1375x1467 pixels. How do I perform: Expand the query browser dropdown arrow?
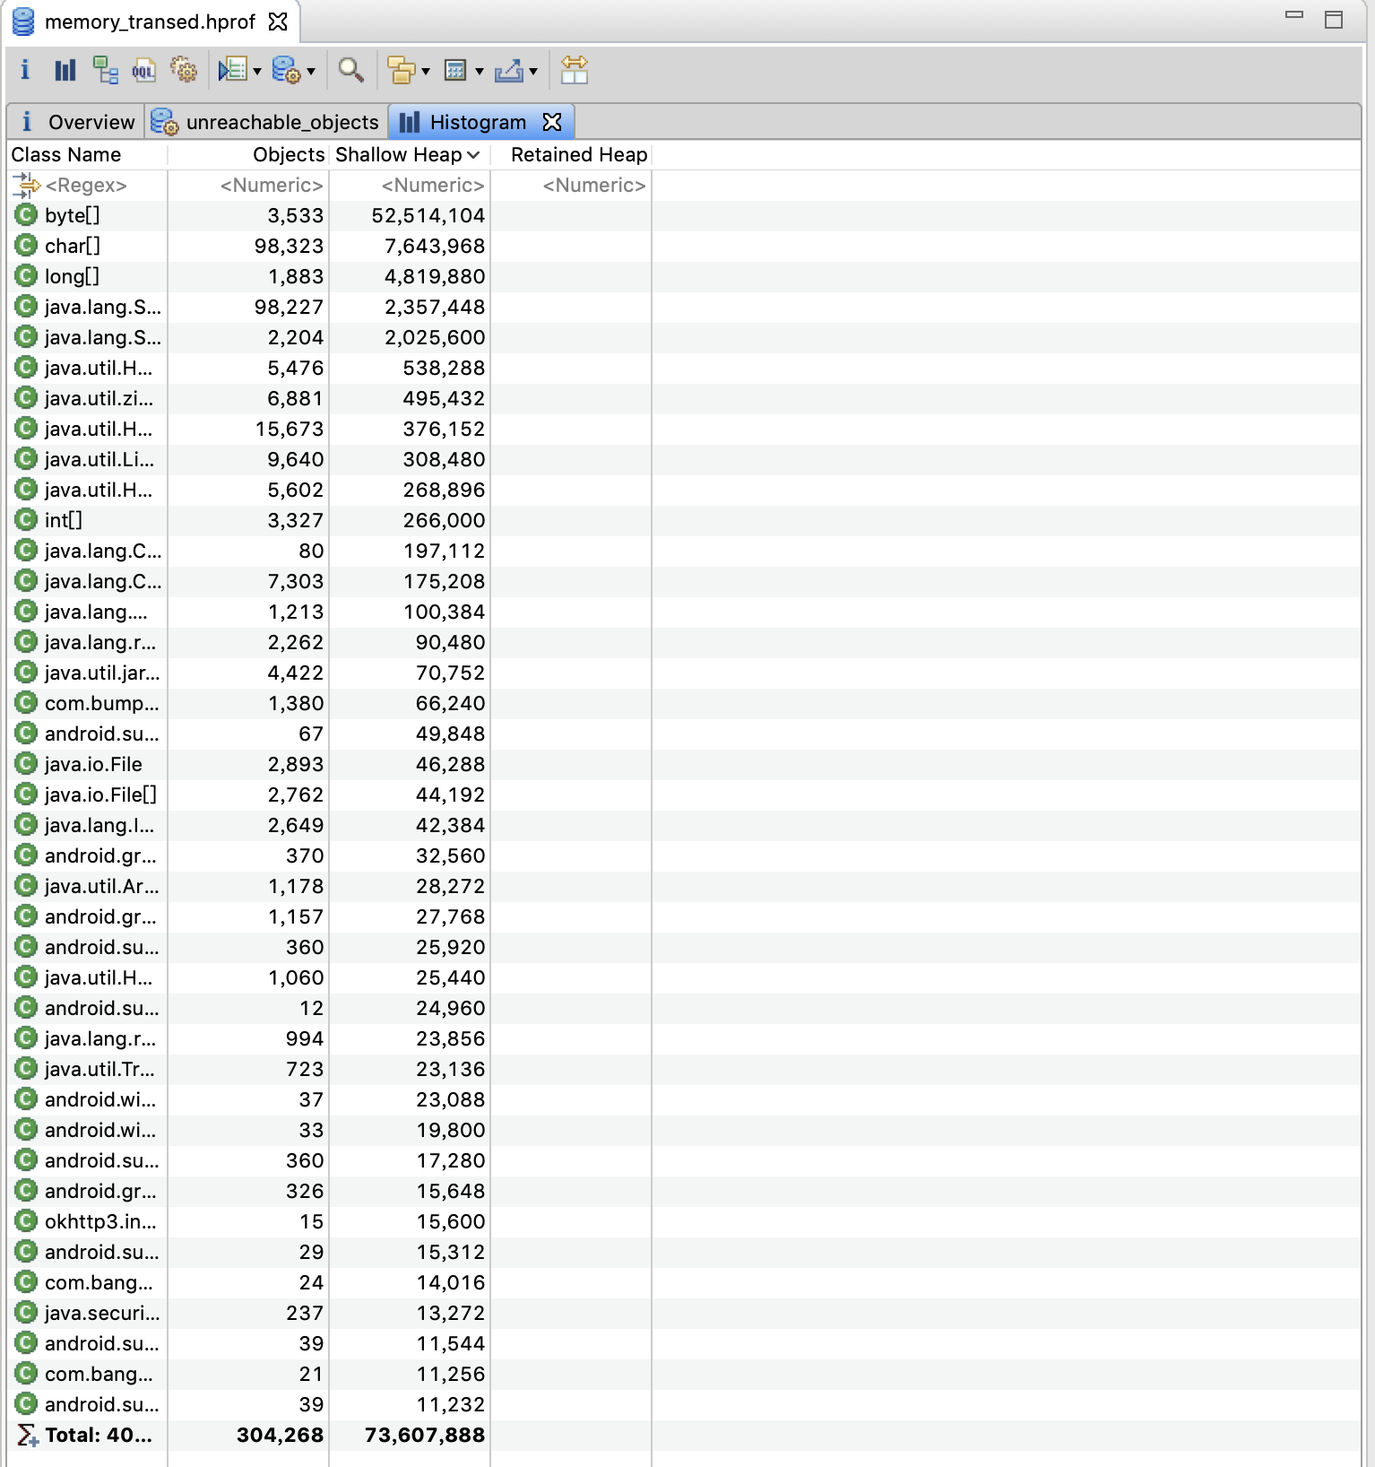[311, 72]
